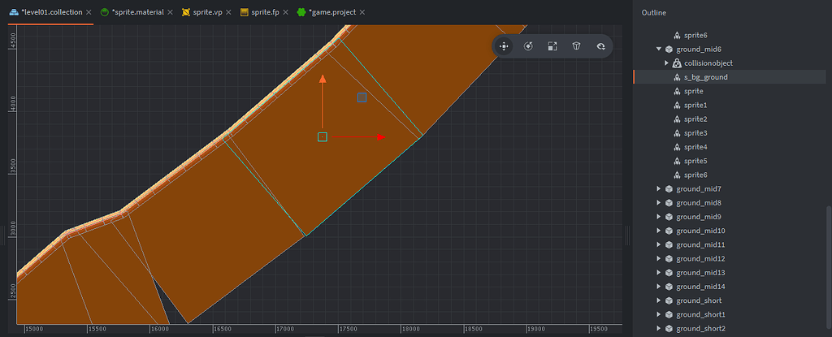Viewport: 832px width, 337px height.
Task: Open the visibility filters icon
Action: (x=600, y=46)
